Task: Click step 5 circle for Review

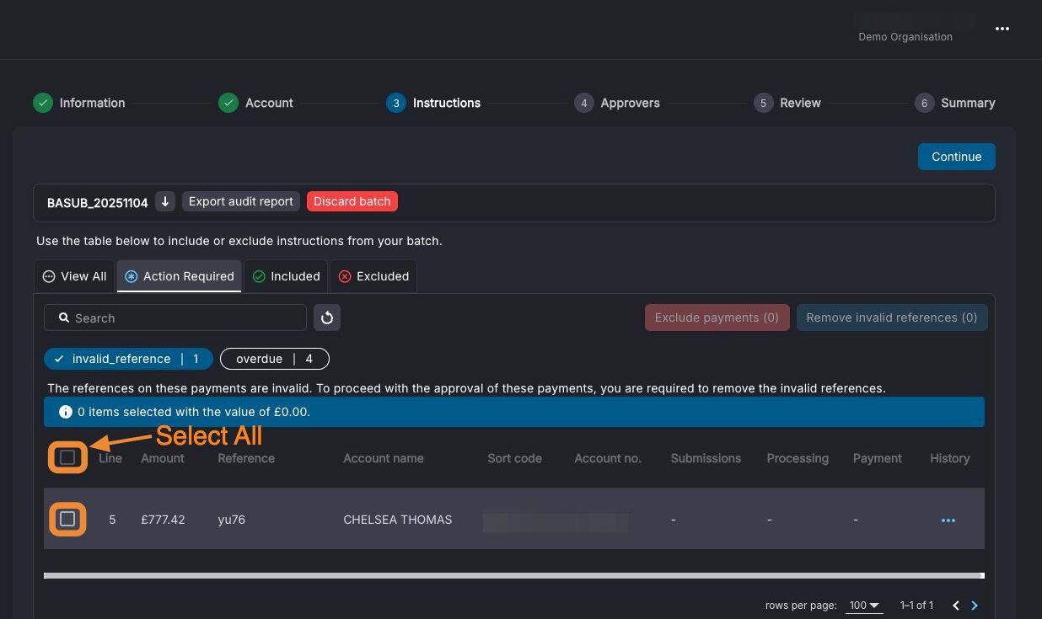Action: [763, 103]
